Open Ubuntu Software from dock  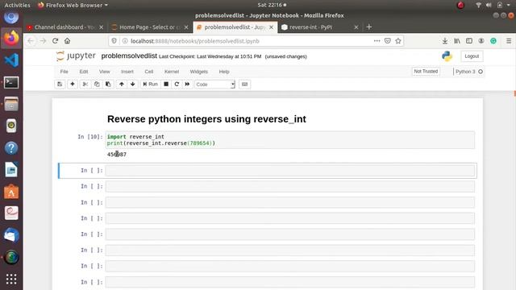(11, 192)
